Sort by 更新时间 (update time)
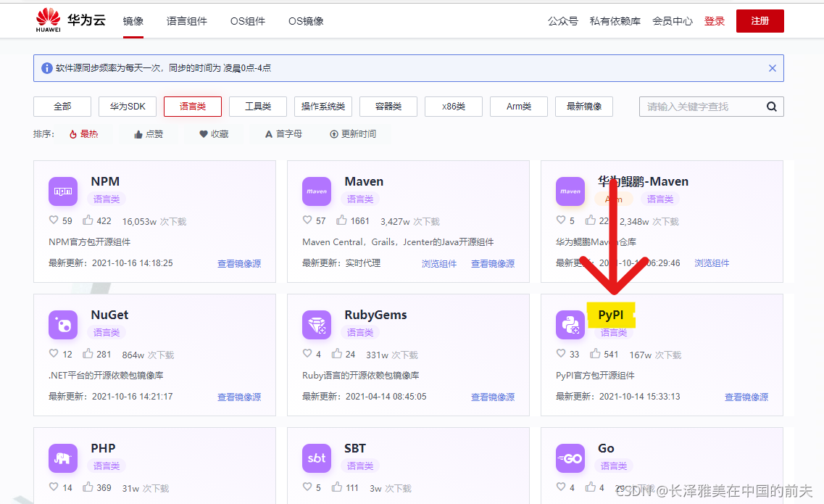 [x=353, y=134]
